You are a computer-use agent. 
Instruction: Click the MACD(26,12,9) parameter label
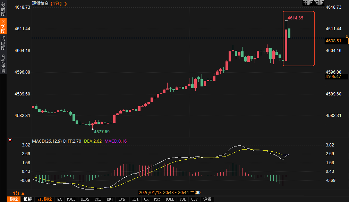pos(47,141)
